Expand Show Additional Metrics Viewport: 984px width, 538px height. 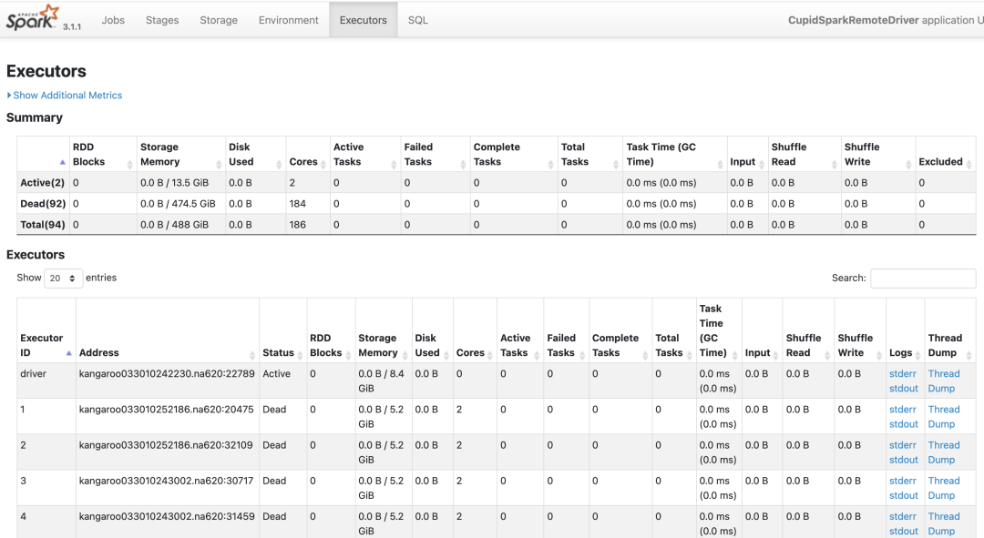coord(67,96)
